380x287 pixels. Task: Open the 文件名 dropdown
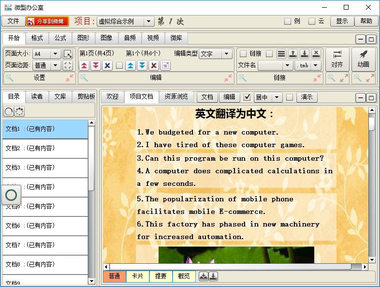pyautogui.click(x=288, y=65)
